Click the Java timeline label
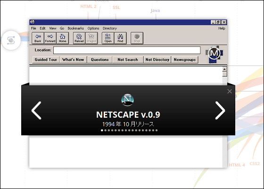This screenshot has width=264, height=189. point(155,10)
